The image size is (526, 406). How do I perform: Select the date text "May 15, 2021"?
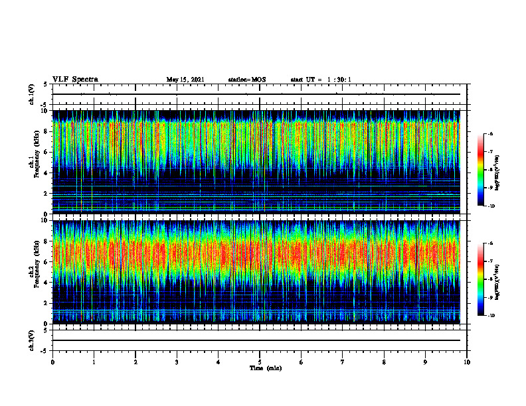pyautogui.click(x=185, y=80)
